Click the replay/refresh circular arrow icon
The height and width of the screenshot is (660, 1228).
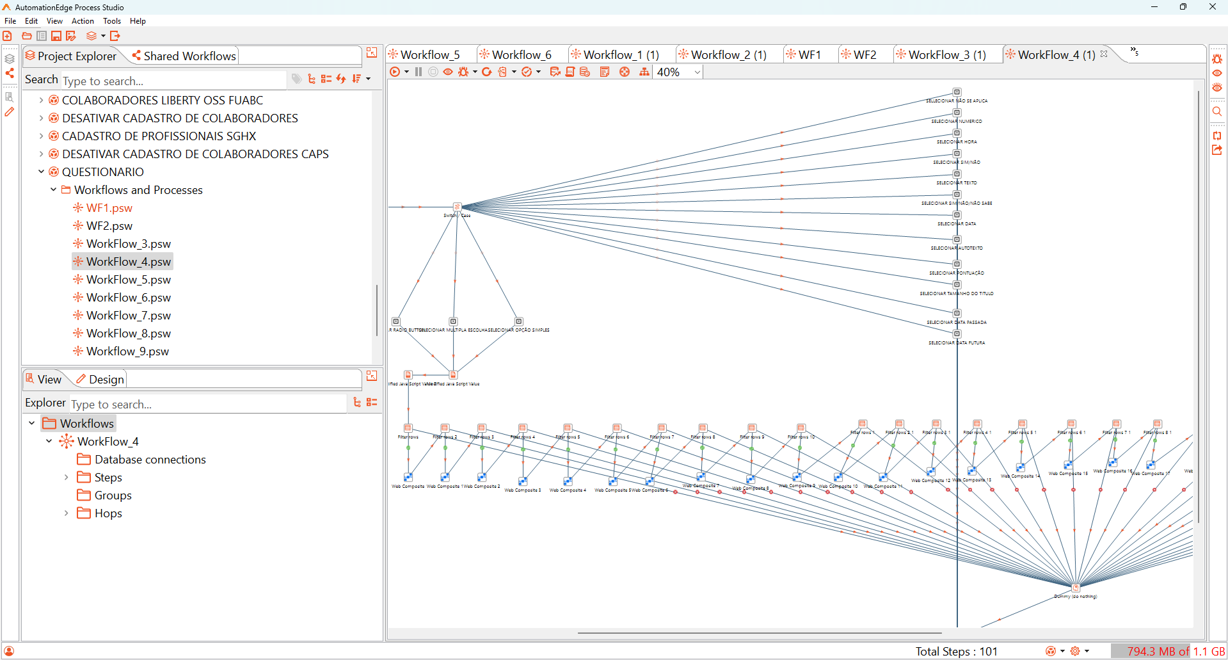(x=487, y=72)
